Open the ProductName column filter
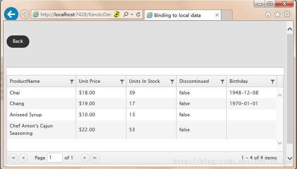Viewport: 297px width, 169px height. point(72,82)
